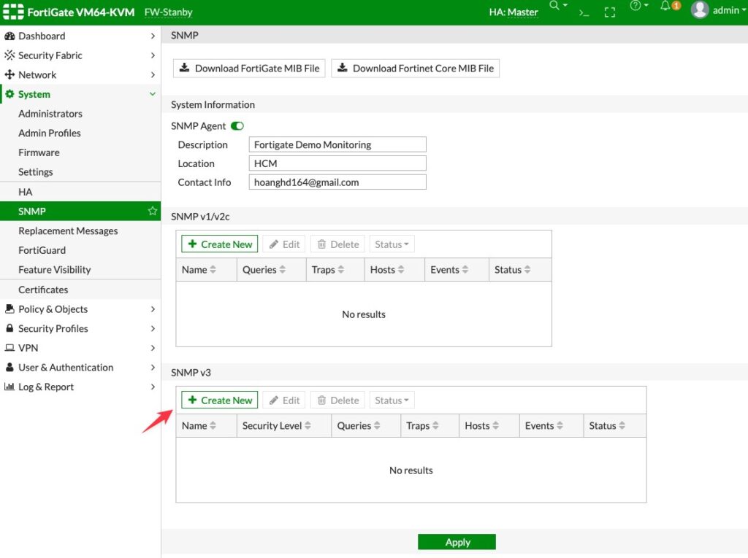Click the Apply button
Viewport: 748px width, 558px height.
click(x=457, y=542)
